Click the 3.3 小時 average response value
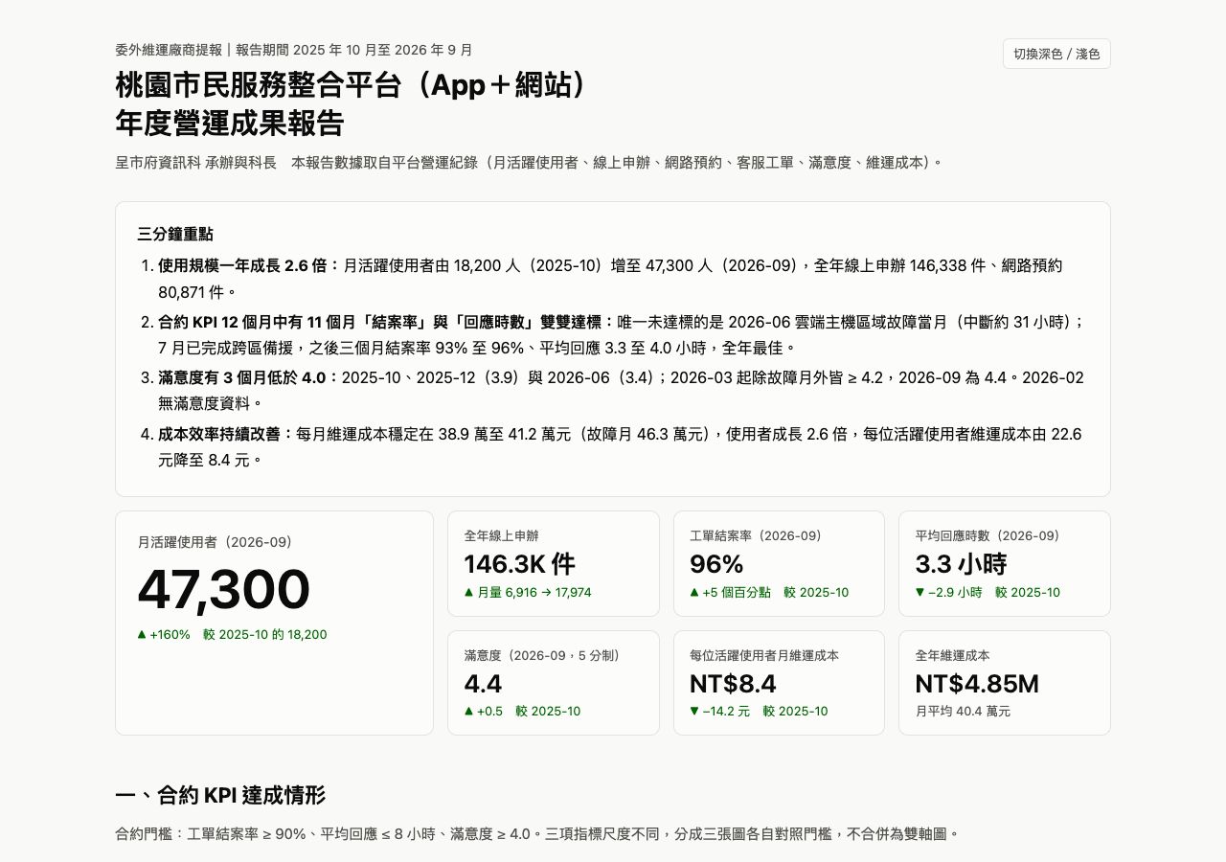The width and height of the screenshot is (1226, 862). pyautogui.click(x=961, y=564)
